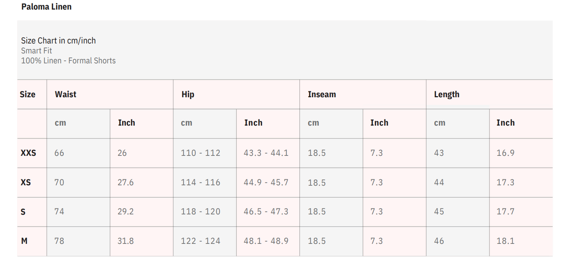Select the Hip column header
The height and width of the screenshot is (263, 573).
[x=188, y=94]
